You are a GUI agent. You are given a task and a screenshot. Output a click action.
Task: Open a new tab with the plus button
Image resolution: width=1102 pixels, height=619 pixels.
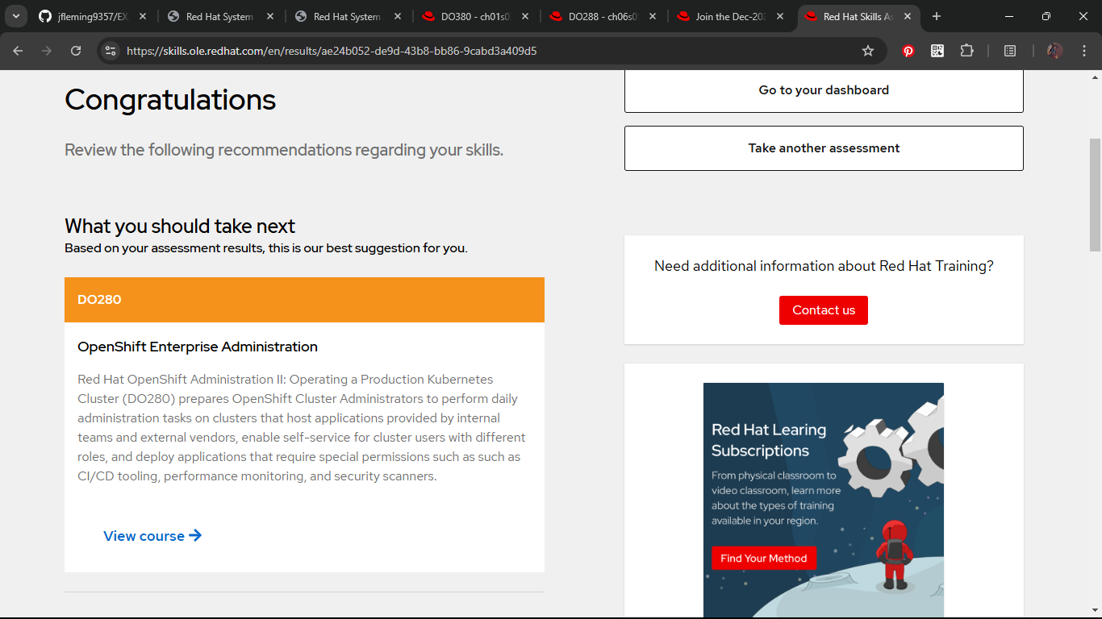tap(936, 16)
